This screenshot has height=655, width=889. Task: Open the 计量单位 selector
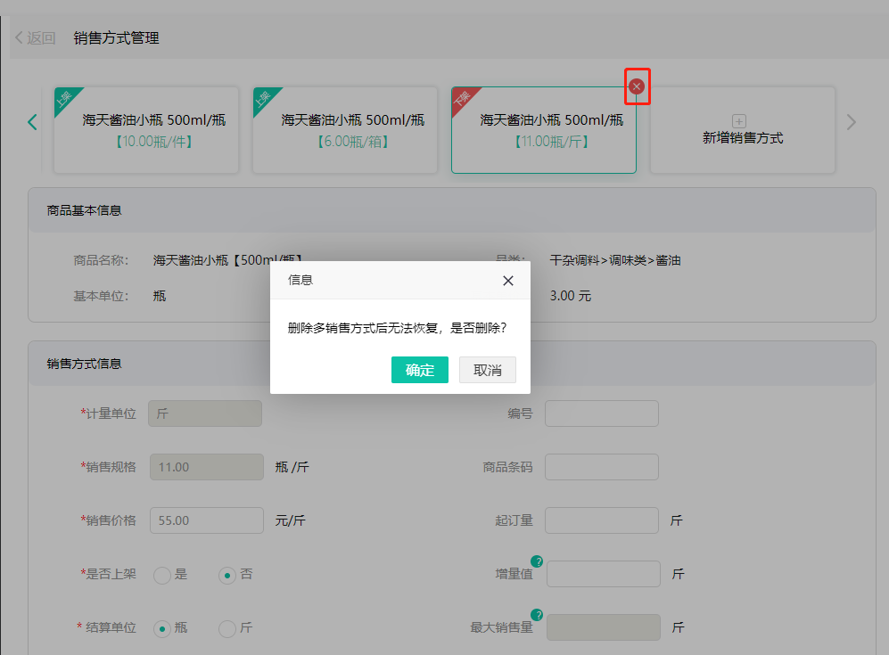pyautogui.click(x=204, y=413)
